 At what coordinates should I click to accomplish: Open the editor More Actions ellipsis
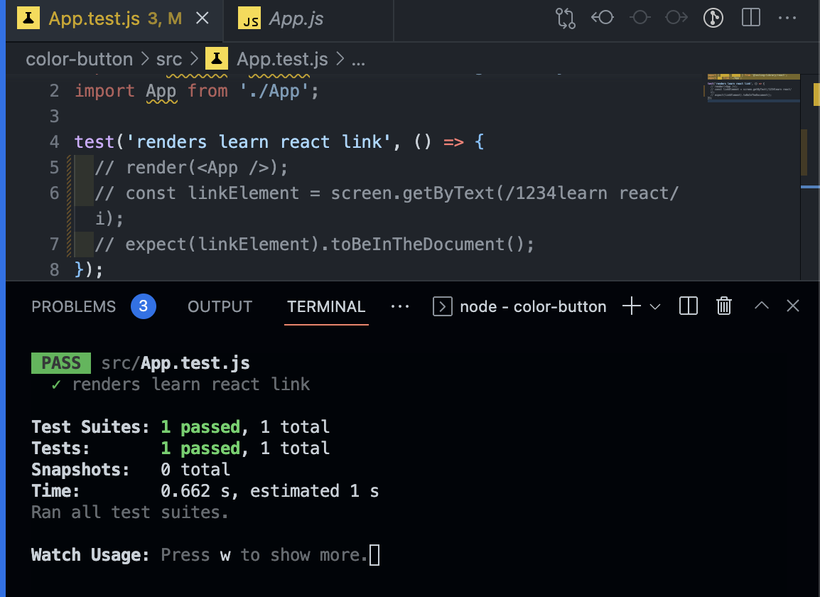click(x=787, y=18)
